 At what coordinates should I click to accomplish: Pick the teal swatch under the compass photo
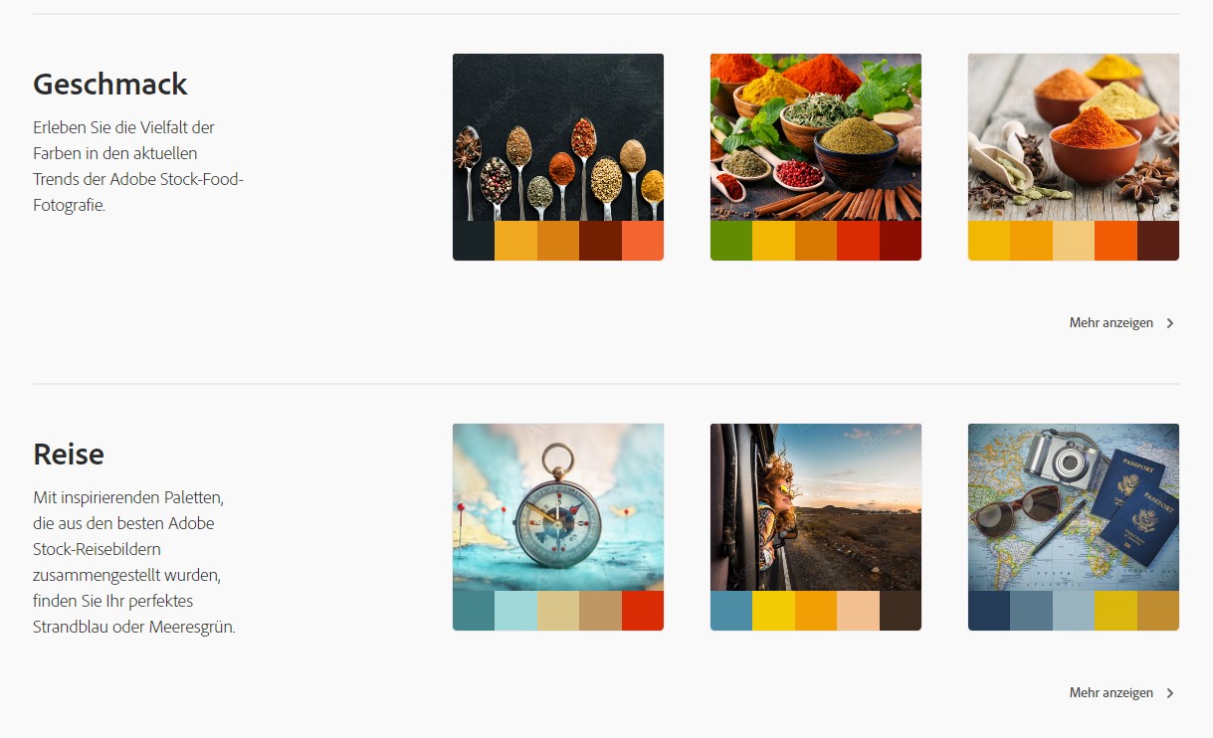point(474,611)
